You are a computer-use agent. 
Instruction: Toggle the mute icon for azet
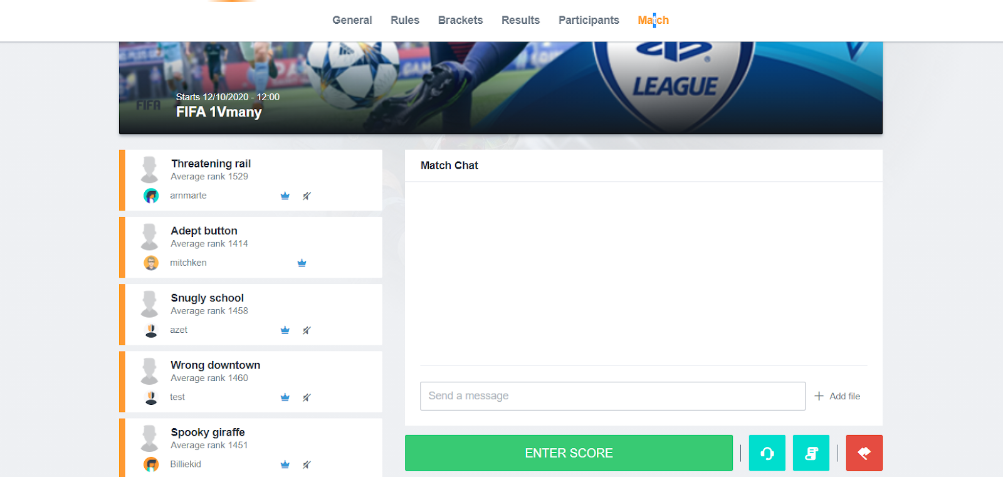[307, 330]
